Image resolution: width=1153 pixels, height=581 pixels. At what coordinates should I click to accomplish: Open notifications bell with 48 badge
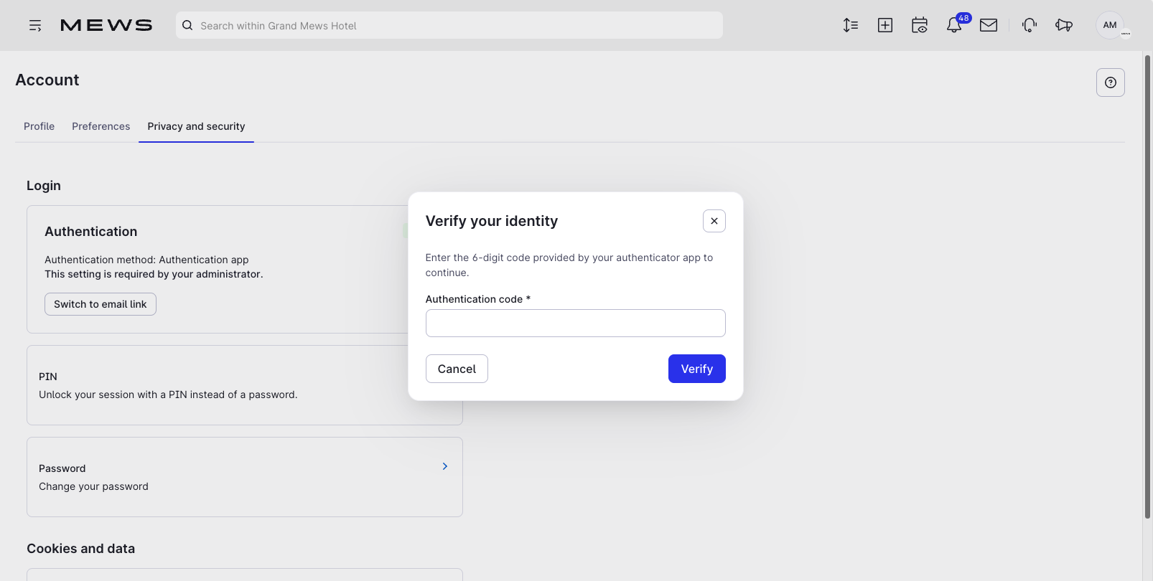pyautogui.click(x=955, y=25)
